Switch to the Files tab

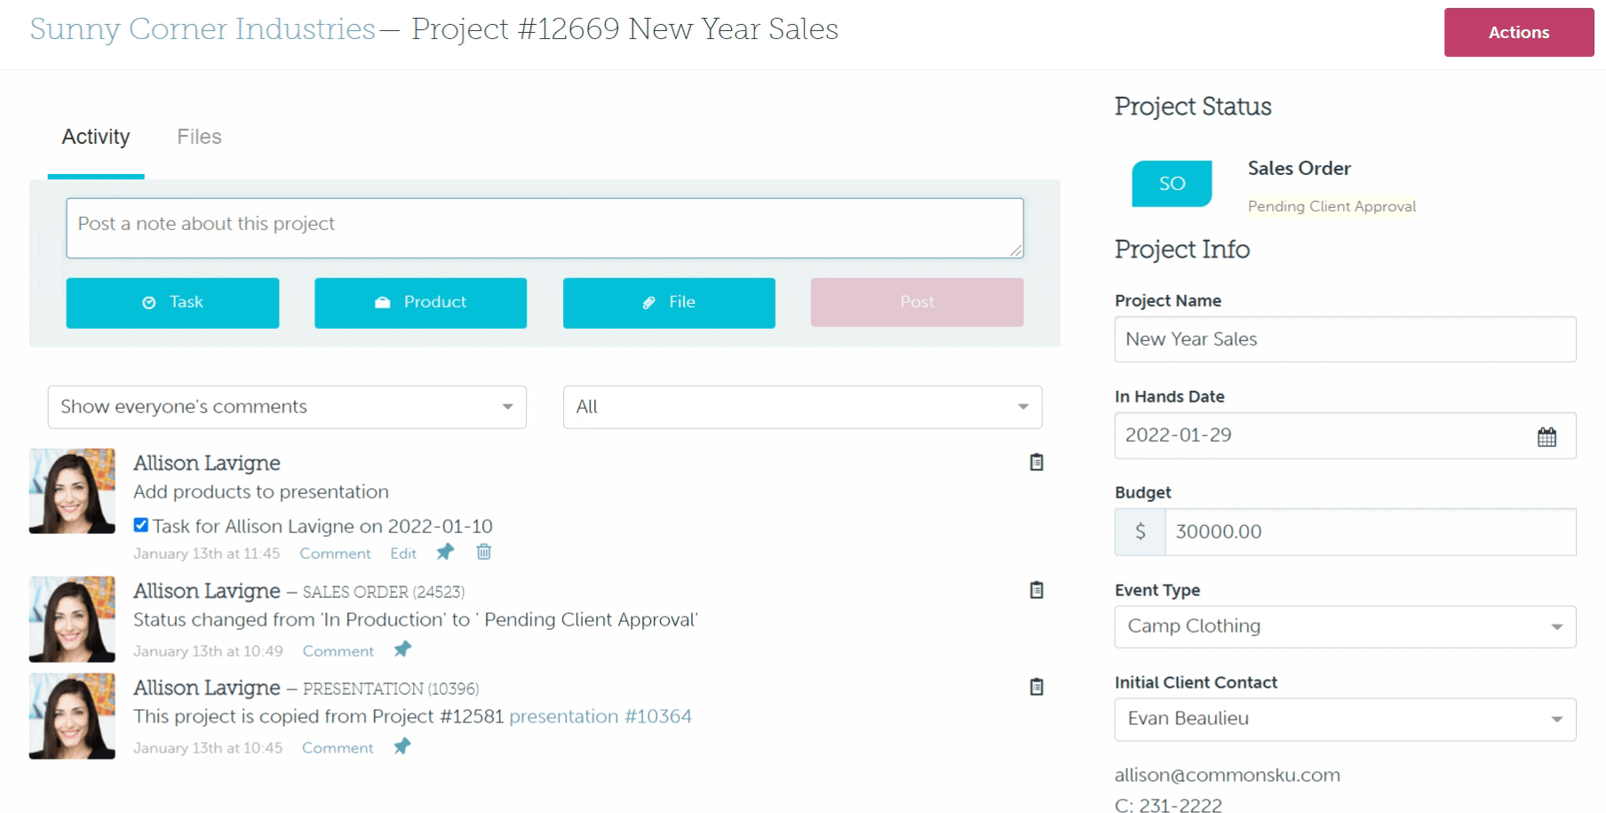199,137
